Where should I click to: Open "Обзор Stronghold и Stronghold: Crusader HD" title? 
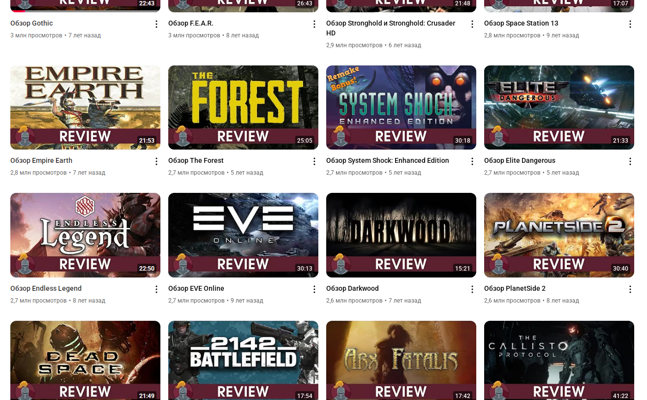[391, 28]
